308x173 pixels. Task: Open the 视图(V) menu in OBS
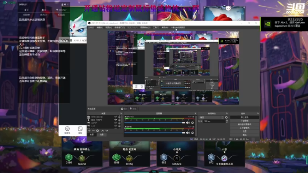(x=109, y=27)
